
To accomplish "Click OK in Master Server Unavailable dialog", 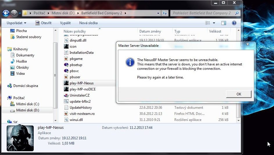I will point(239,94).
